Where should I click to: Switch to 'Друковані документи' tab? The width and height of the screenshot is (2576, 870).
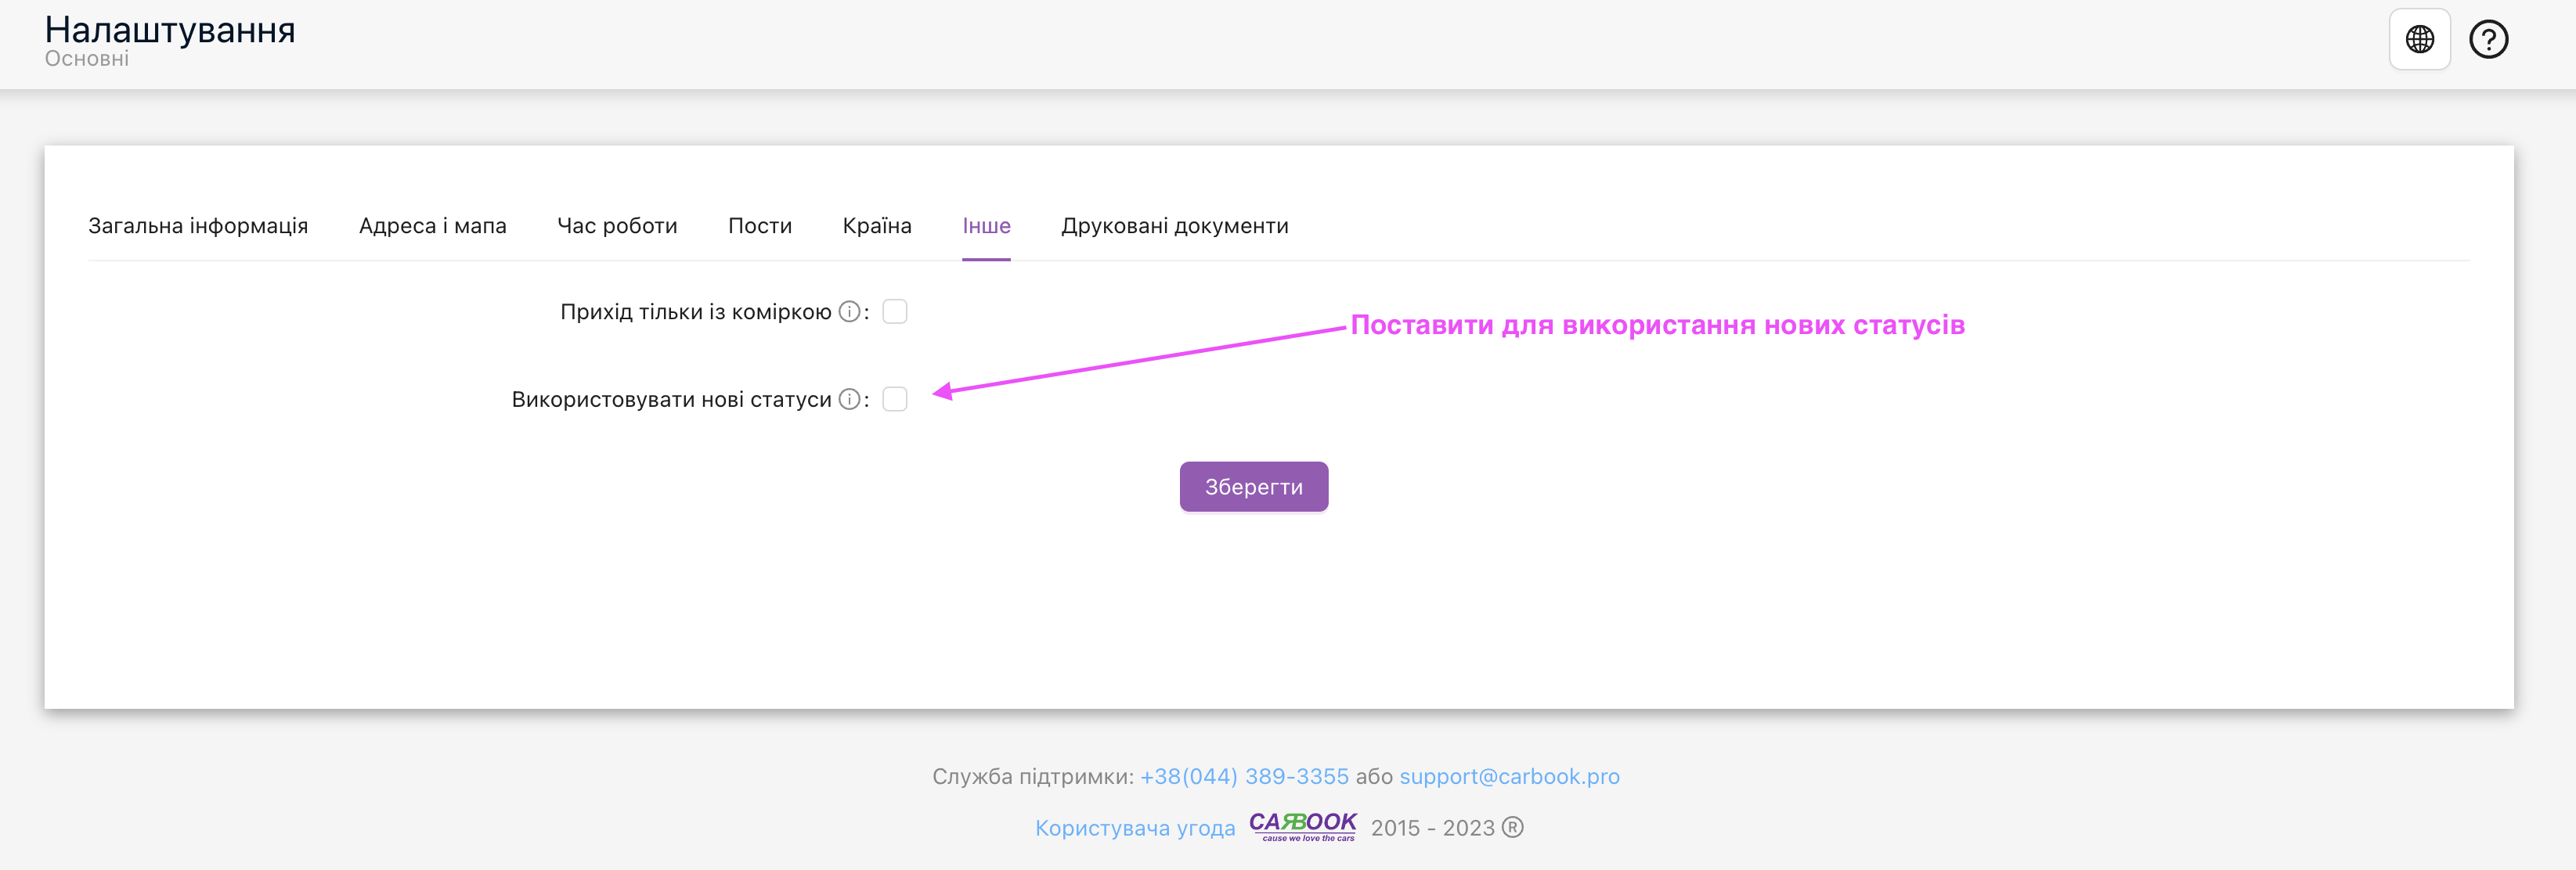click(x=1174, y=226)
